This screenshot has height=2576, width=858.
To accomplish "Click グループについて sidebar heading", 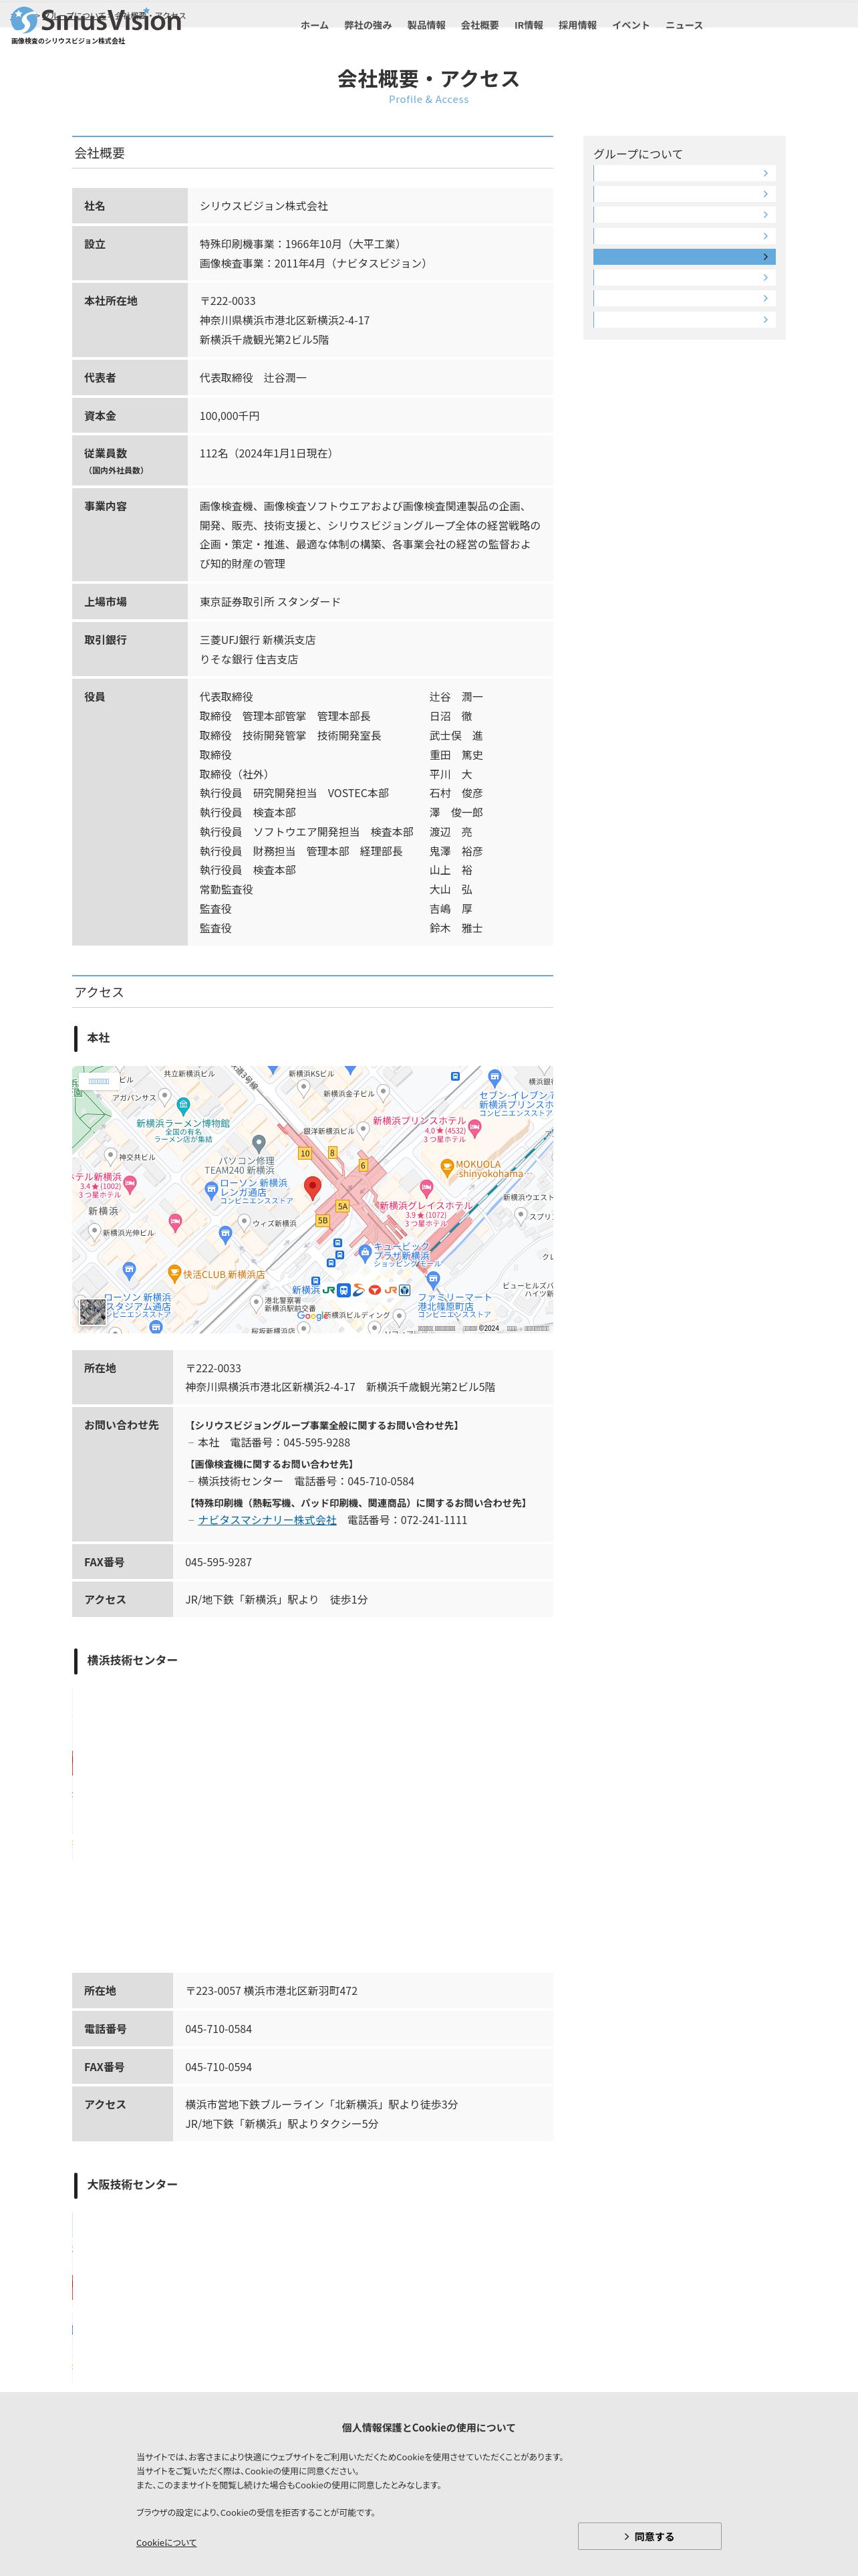I will tap(638, 154).
